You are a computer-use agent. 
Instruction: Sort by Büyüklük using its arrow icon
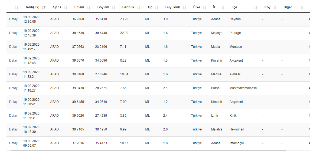pos(184,8)
